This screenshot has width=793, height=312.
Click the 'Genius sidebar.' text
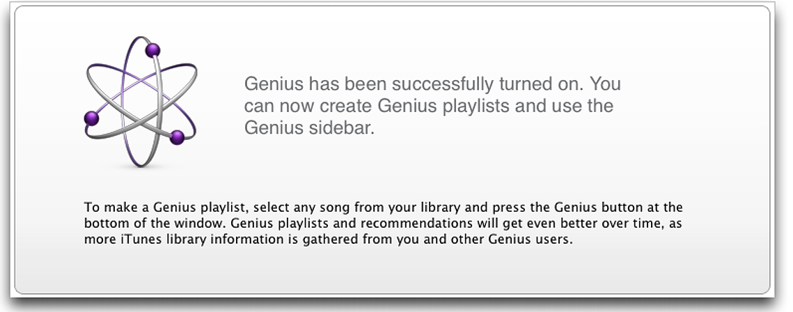[x=310, y=128]
